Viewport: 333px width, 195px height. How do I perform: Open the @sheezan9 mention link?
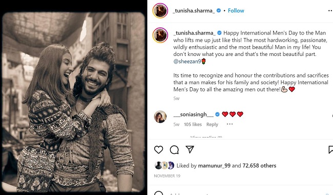[x=187, y=62]
